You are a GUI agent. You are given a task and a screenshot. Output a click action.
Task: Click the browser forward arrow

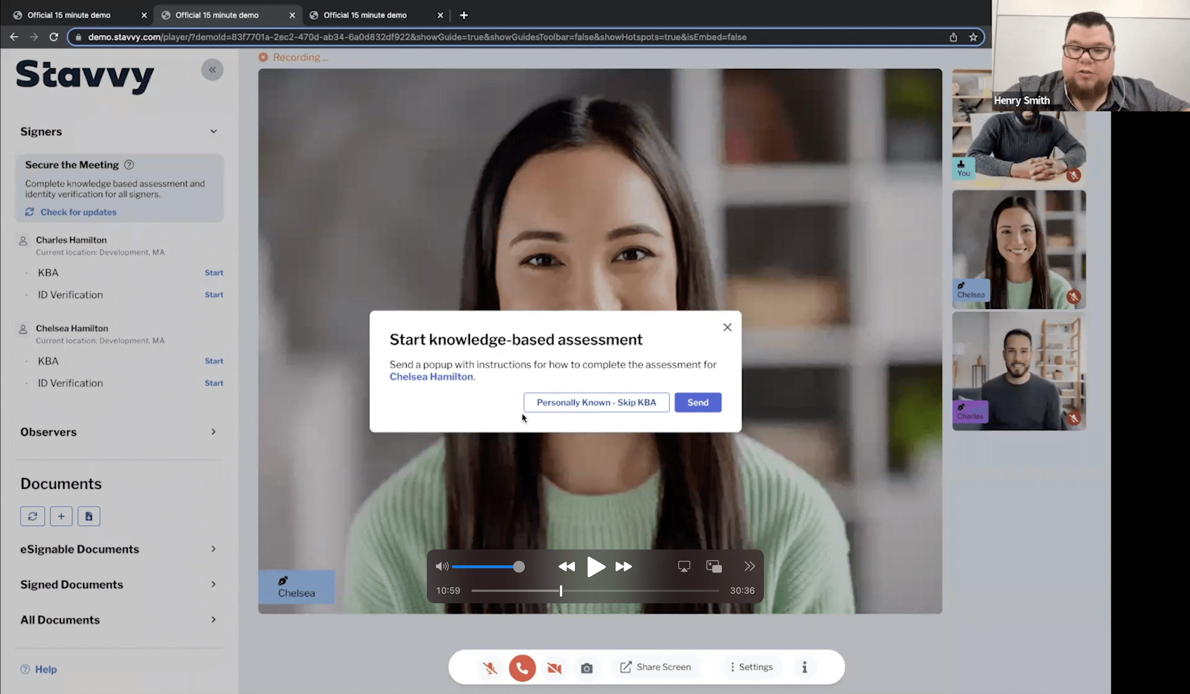click(x=34, y=37)
